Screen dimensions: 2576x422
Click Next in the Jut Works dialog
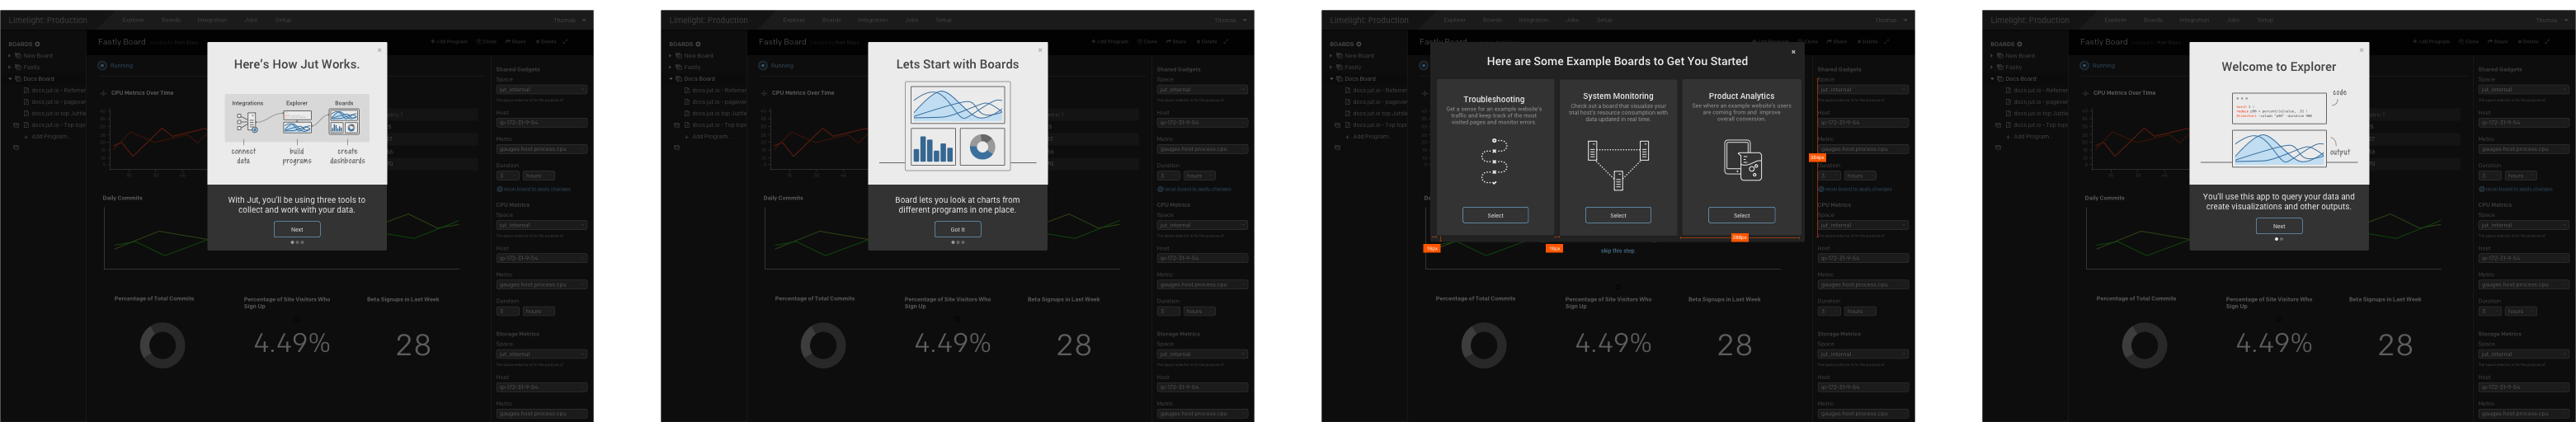tap(297, 229)
